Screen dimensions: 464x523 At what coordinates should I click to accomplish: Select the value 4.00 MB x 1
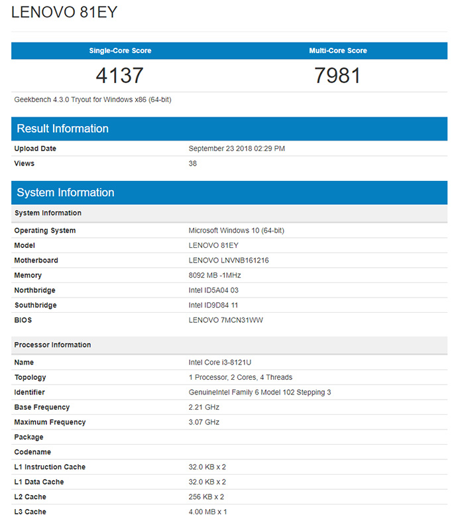(208, 512)
